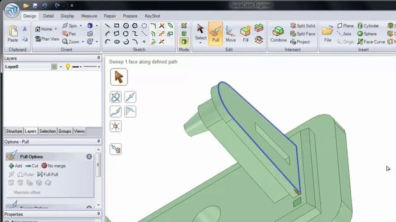Image resolution: width=396 pixels, height=222 pixels.
Task: Switch to the Structure panel tab
Action: click(14, 131)
